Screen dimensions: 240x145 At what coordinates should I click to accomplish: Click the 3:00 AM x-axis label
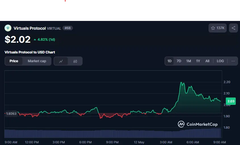coord(166,142)
